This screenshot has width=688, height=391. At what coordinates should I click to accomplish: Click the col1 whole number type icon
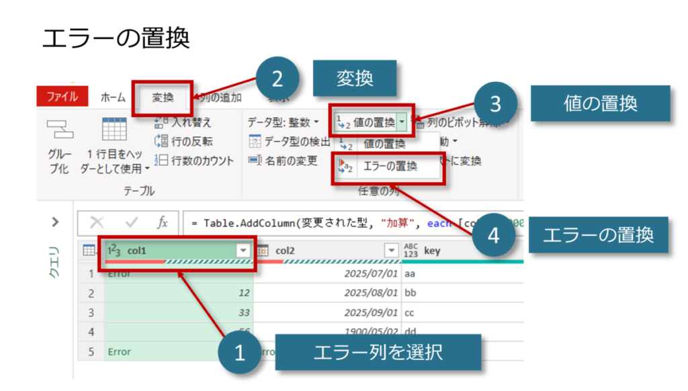[114, 250]
